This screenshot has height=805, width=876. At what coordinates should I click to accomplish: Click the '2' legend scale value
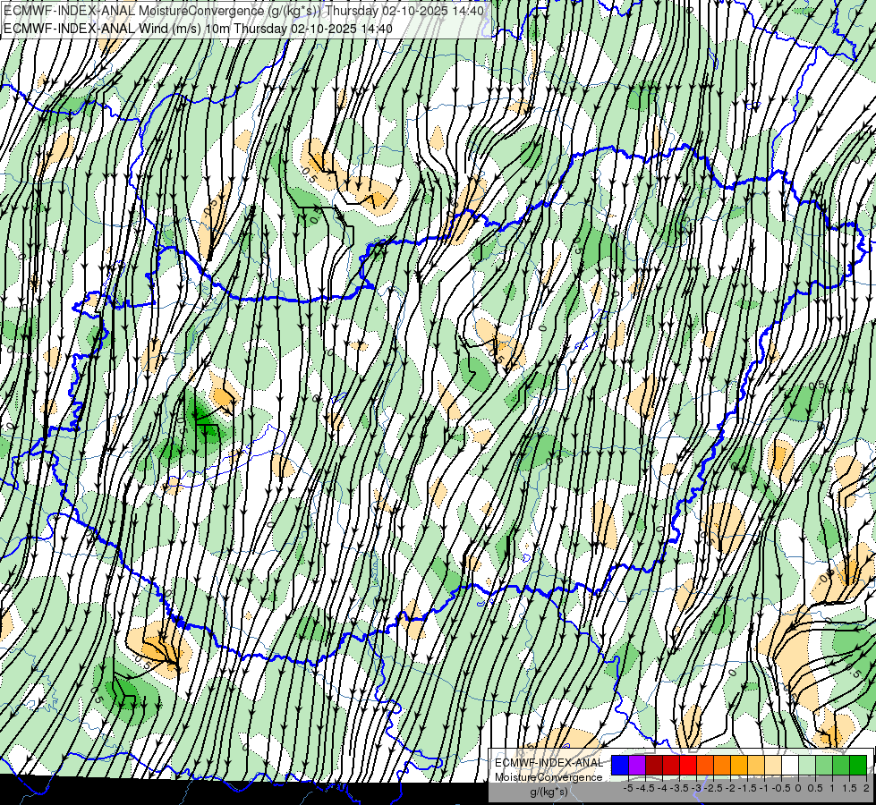866,788
